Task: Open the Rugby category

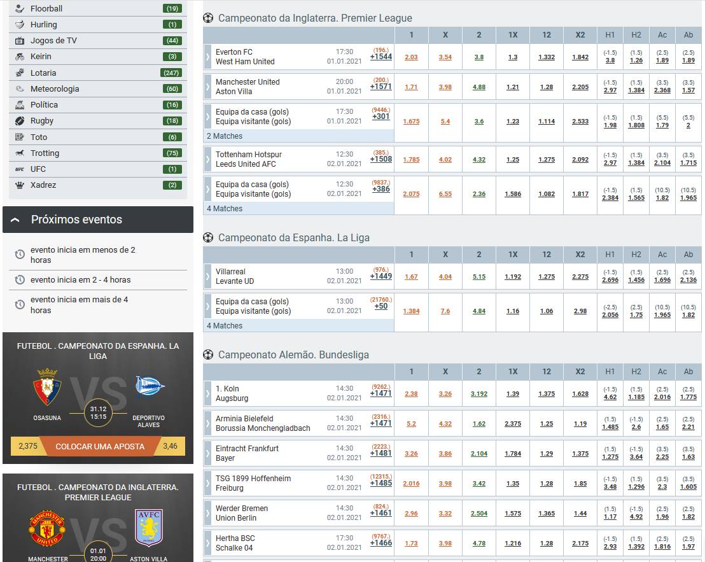Action: [x=98, y=121]
